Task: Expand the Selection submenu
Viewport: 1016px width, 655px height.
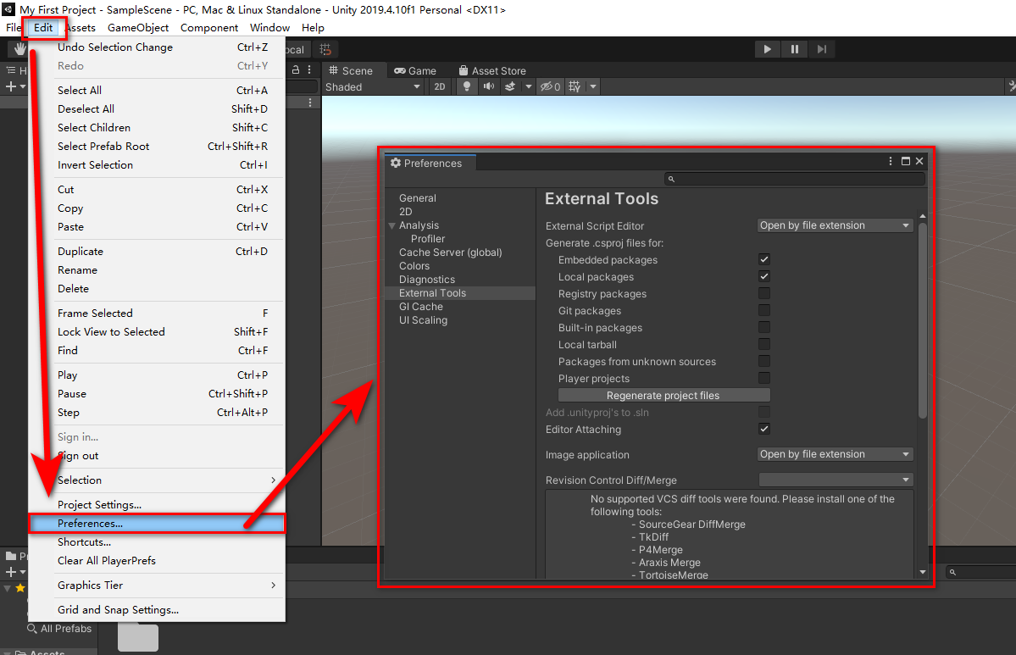Action: point(157,480)
